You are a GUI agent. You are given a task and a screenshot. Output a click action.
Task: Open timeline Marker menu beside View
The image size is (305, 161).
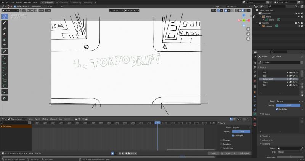point(38,153)
